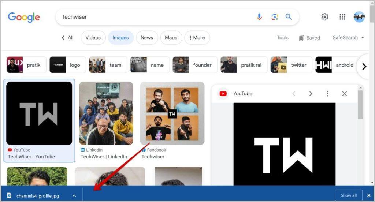Select the name suggestion chip
The width and height of the screenshot is (375, 202).
point(150,65)
